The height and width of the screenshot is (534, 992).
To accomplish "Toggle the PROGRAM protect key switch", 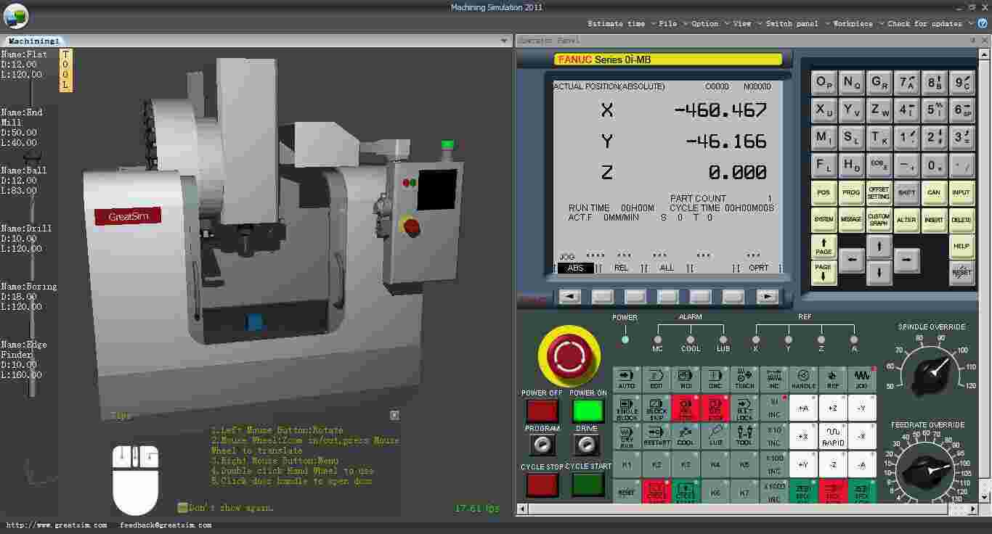I will click(x=542, y=444).
